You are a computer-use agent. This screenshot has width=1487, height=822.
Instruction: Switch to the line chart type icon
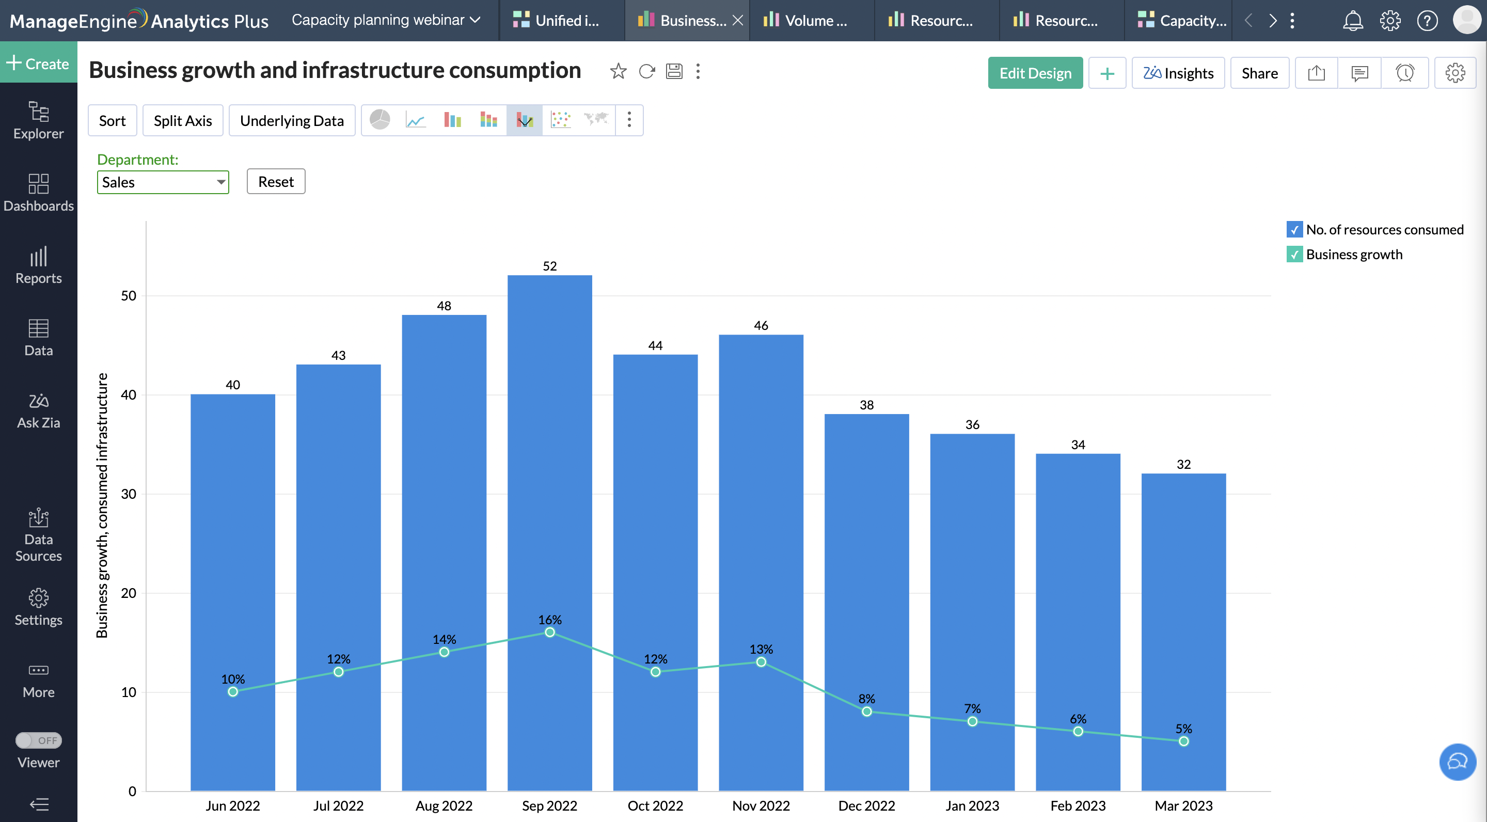click(416, 120)
